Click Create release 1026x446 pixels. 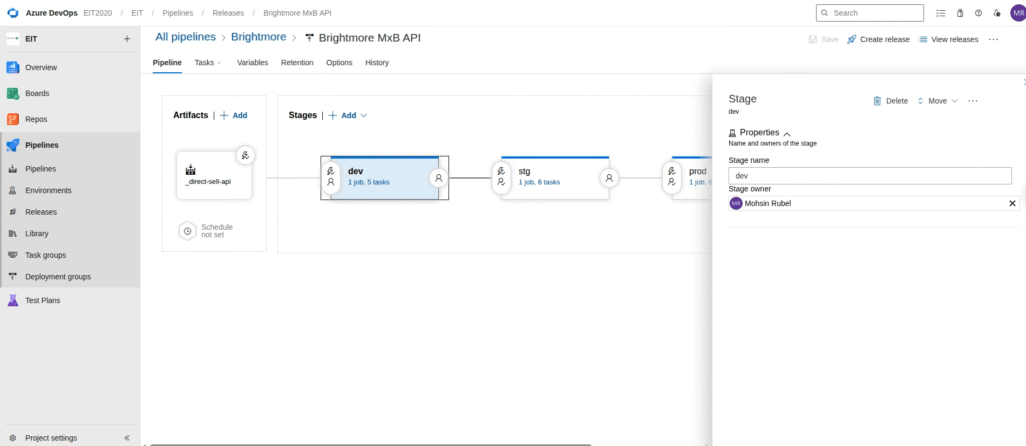[x=879, y=39]
